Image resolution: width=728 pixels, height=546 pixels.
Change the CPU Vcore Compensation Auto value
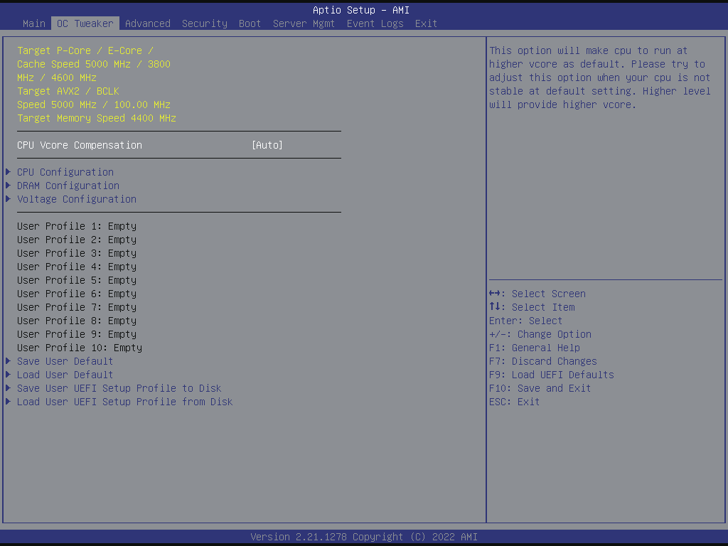click(x=267, y=145)
